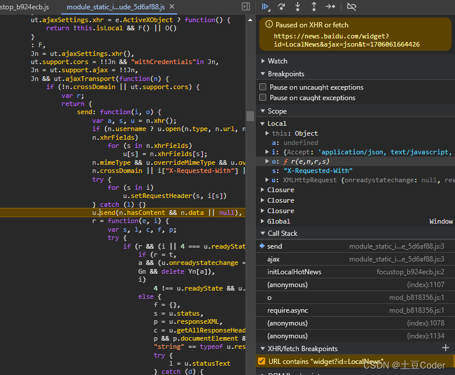Expand the u: XMLHttpRequest variable
This screenshot has height=375, width=455.
tap(267, 180)
